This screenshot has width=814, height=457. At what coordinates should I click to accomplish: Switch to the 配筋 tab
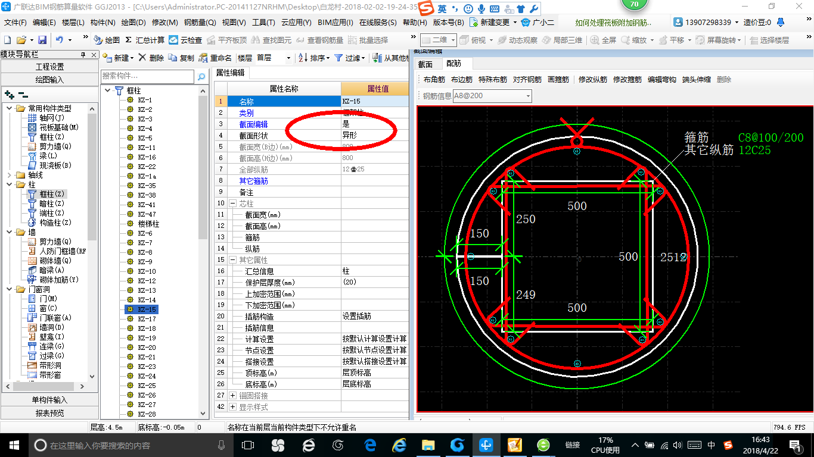click(453, 63)
